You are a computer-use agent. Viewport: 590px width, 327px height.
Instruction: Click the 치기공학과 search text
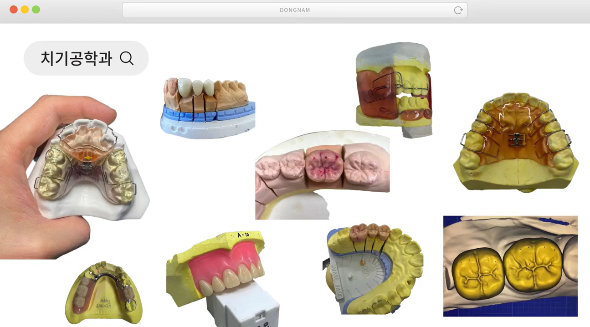(76, 58)
